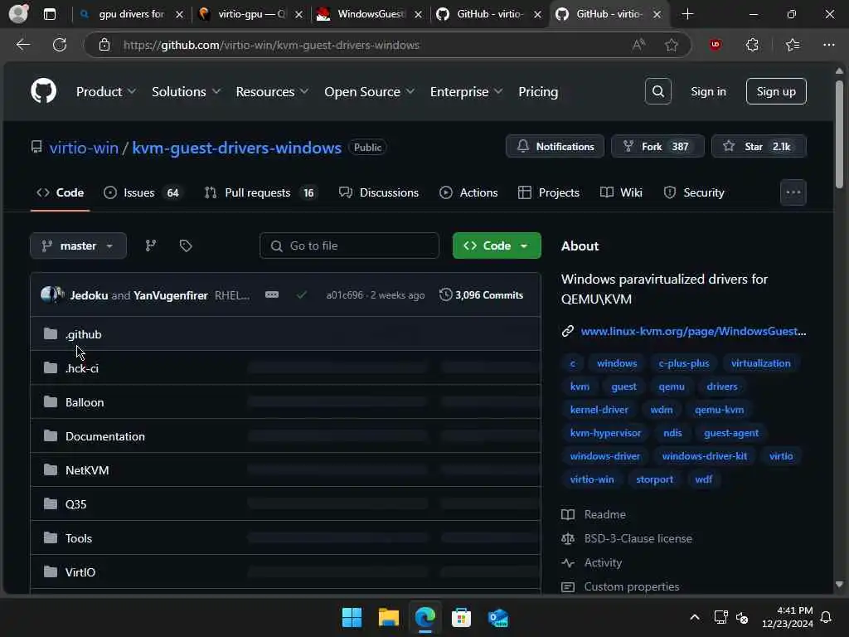This screenshot has width=849, height=637.
Task: Open the Projects tab
Action: click(549, 192)
